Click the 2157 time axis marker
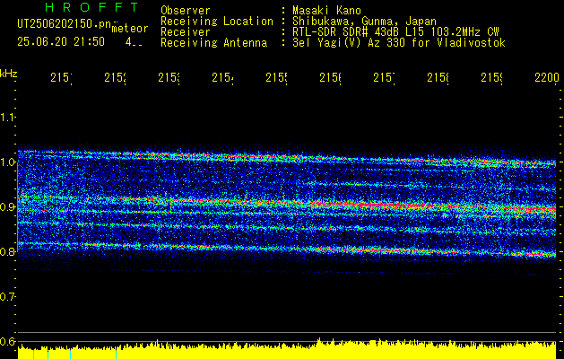Screen dimensions: 564x359 point(384,78)
